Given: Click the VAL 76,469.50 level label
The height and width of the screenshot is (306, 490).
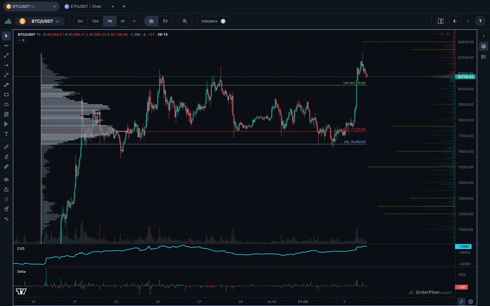Looking at the screenshot, I should click(x=355, y=142).
